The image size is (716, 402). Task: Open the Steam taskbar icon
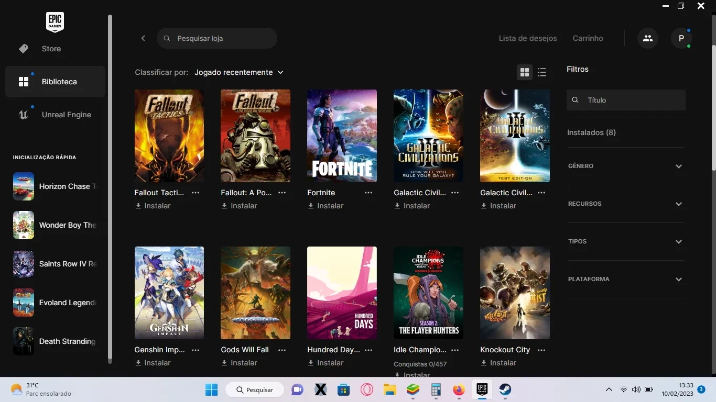505,389
